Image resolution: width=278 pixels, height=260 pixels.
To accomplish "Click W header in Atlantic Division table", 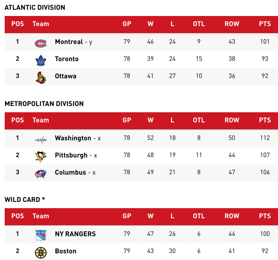I will click(x=150, y=24).
